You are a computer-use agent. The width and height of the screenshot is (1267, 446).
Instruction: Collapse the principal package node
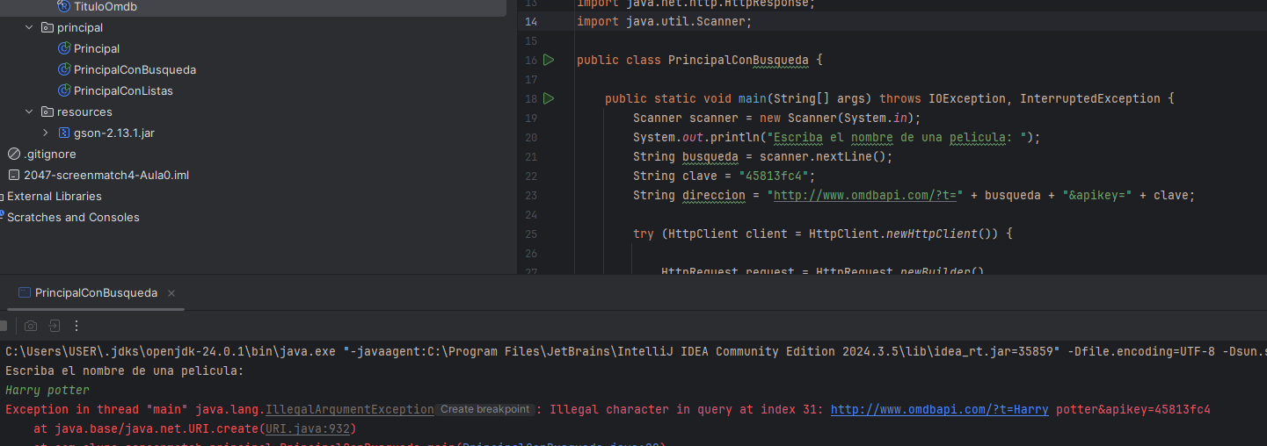[29, 27]
